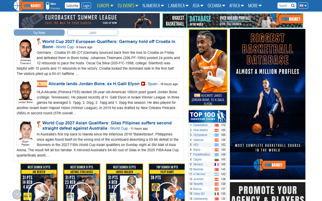Click Johannes Thiemann's photo
The image size is (322, 201).
[x=25, y=49]
